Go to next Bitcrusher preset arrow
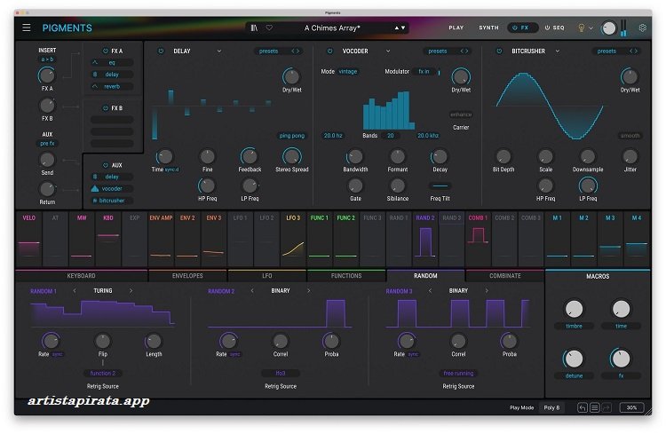 (637, 51)
